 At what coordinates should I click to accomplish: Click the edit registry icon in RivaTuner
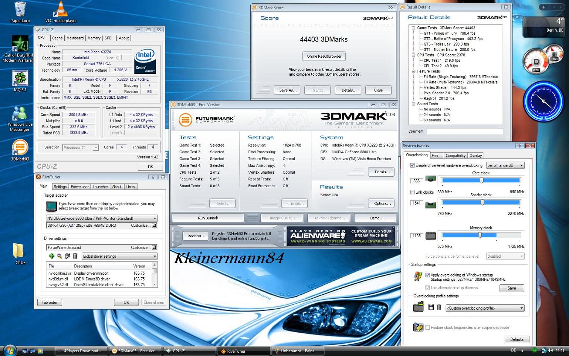[x=67, y=256]
